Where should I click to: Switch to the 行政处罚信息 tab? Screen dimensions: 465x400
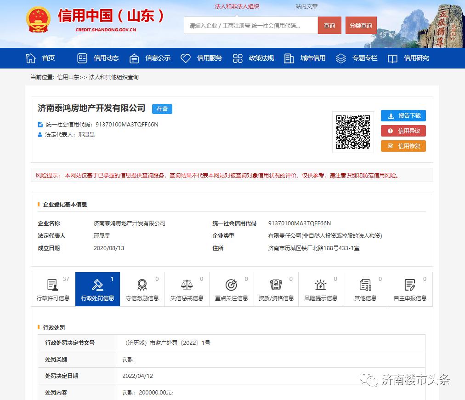pyautogui.click(x=97, y=289)
